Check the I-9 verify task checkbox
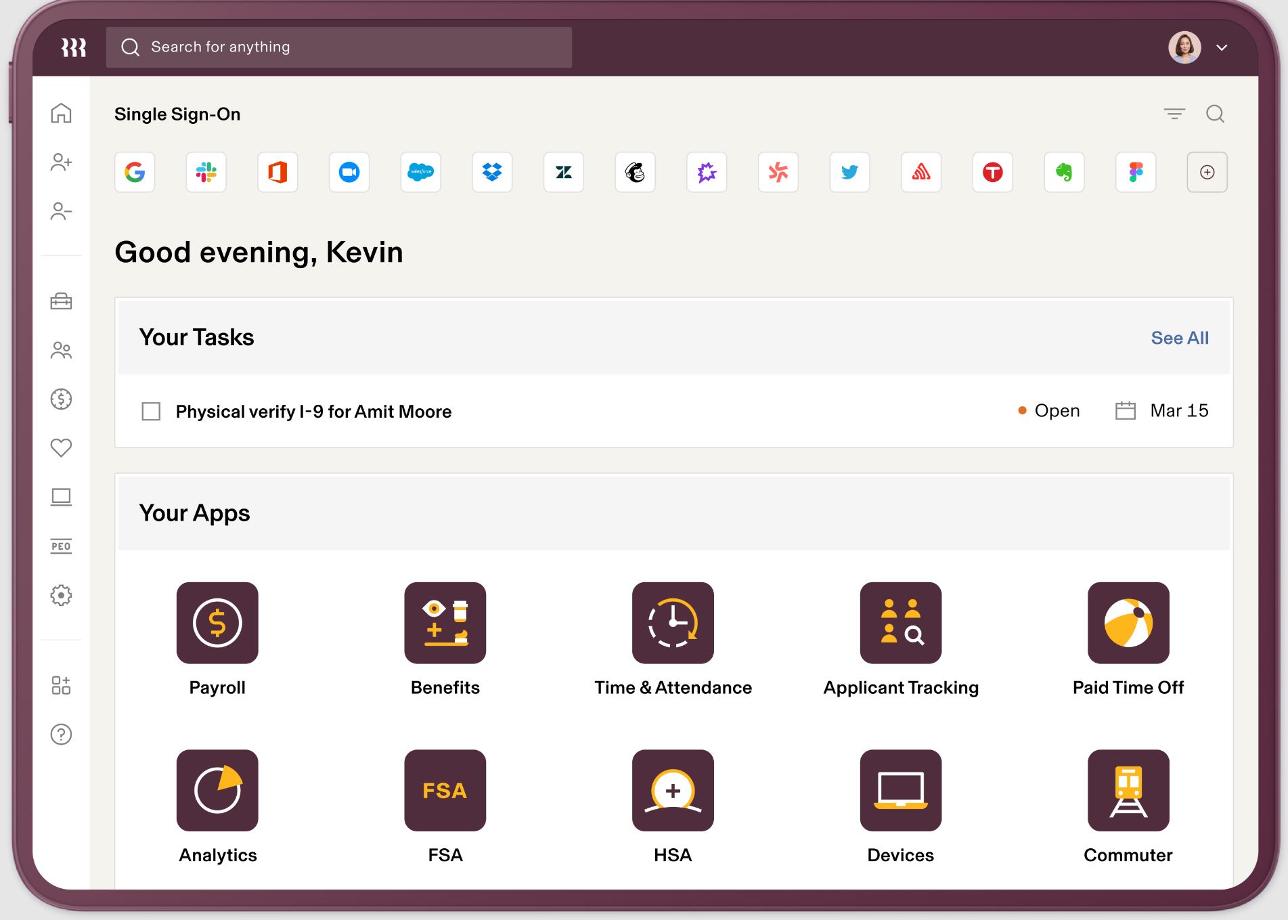1288x920 pixels. point(151,411)
